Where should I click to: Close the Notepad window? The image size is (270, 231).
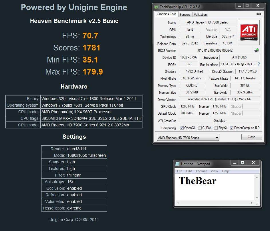(253, 163)
